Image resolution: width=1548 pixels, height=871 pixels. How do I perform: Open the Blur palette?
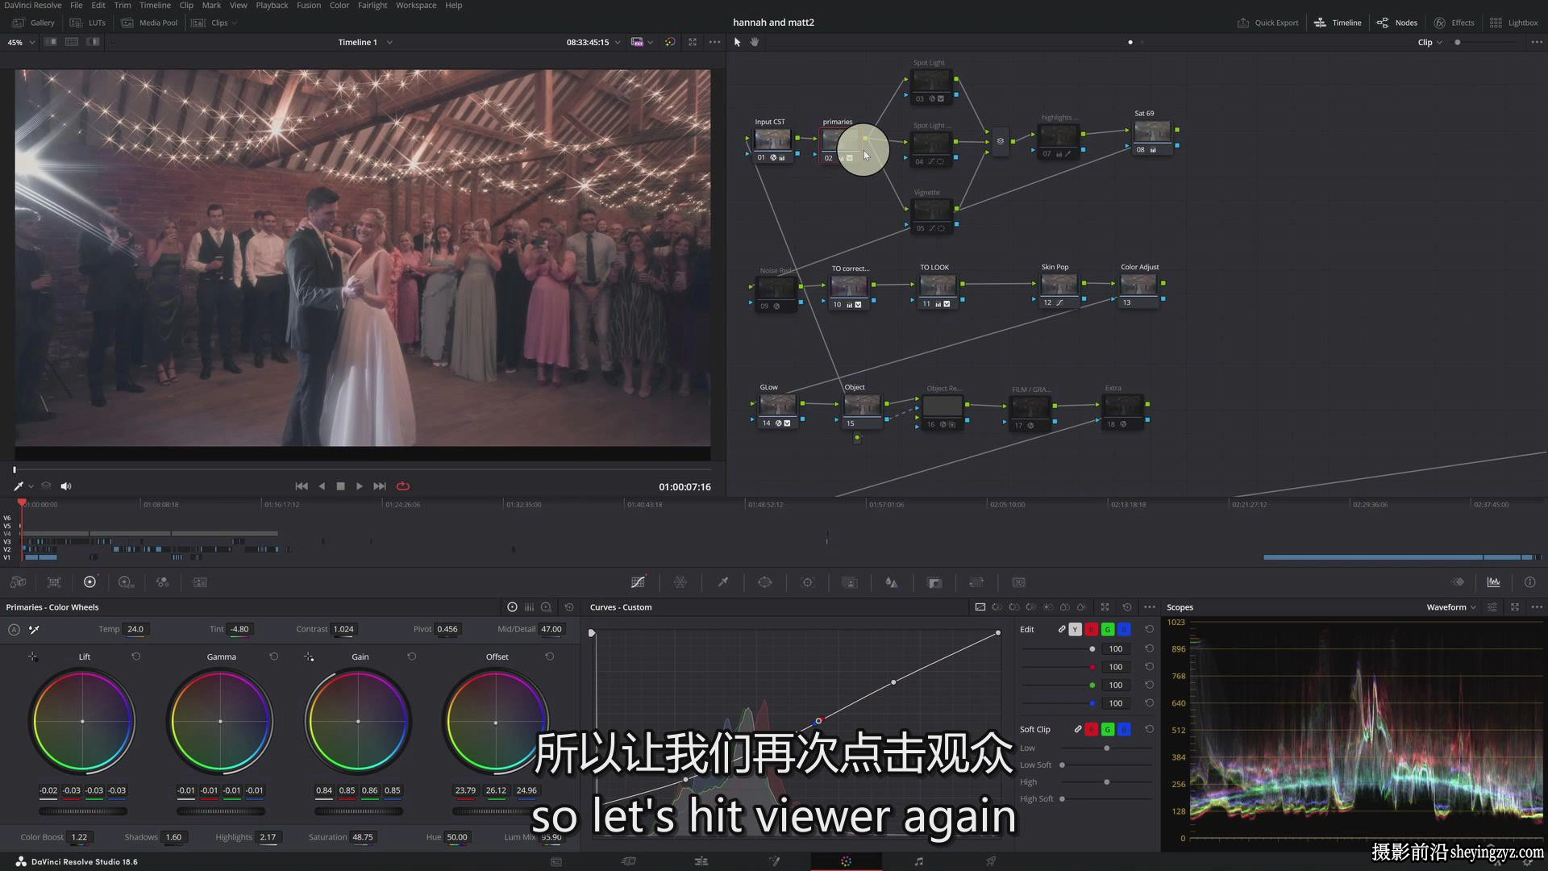click(892, 582)
